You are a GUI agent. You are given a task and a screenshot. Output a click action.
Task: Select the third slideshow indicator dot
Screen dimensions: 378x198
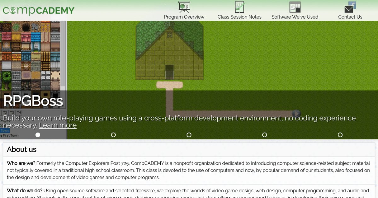tap(189, 135)
